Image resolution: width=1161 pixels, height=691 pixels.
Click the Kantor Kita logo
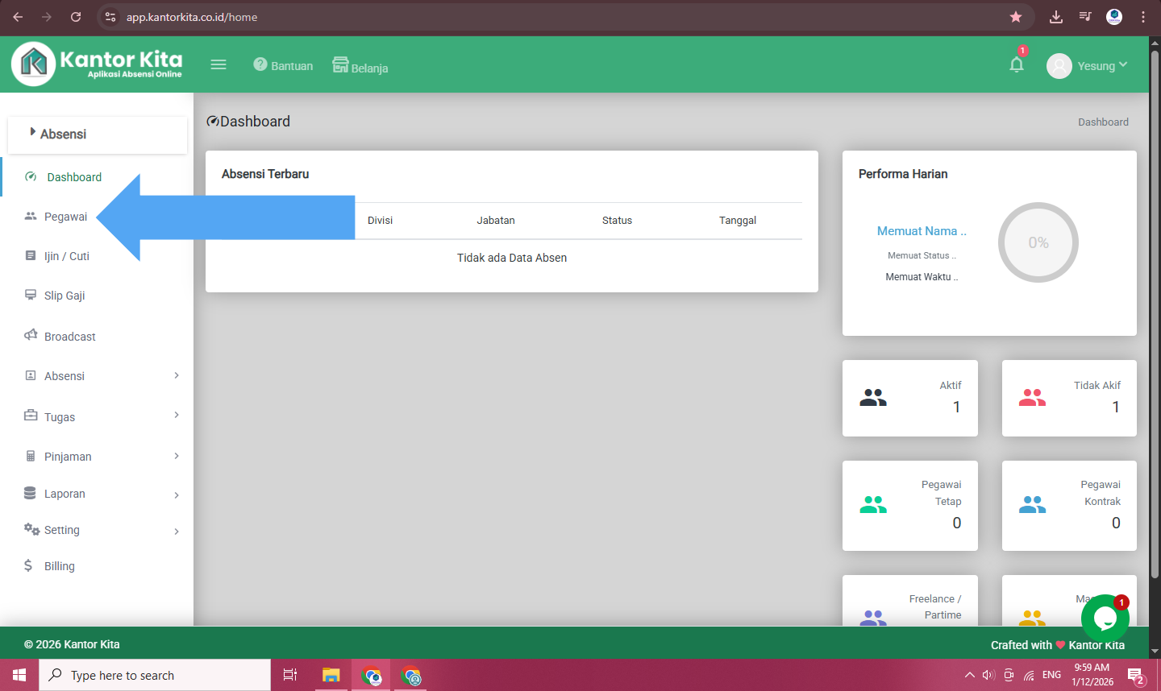98,64
